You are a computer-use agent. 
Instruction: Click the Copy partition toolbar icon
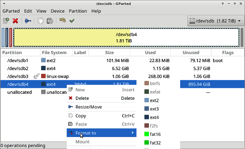coord(40,21)
